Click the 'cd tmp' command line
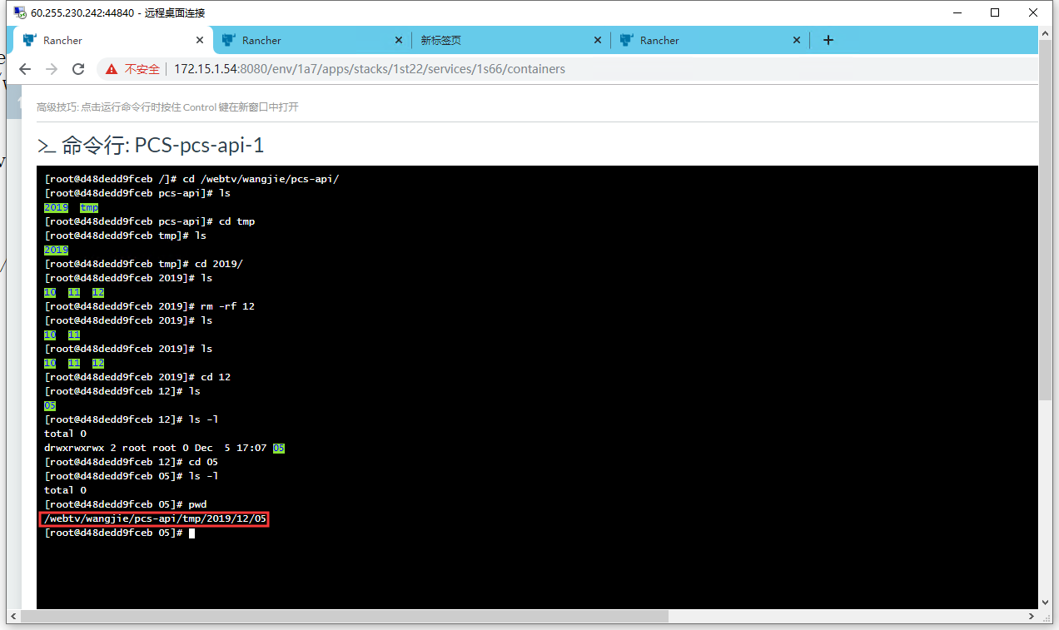The image size is (1059, 630). coord(150,221)
